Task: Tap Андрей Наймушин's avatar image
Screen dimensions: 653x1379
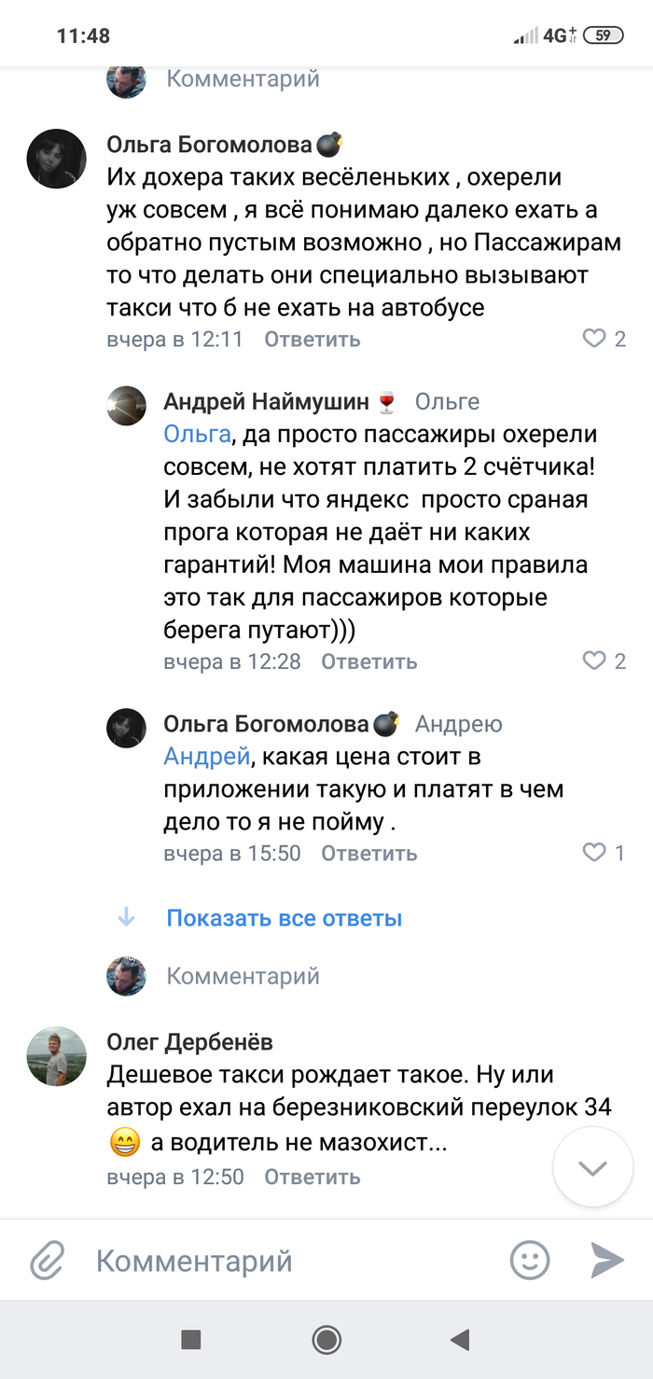Action: [126, 406]
